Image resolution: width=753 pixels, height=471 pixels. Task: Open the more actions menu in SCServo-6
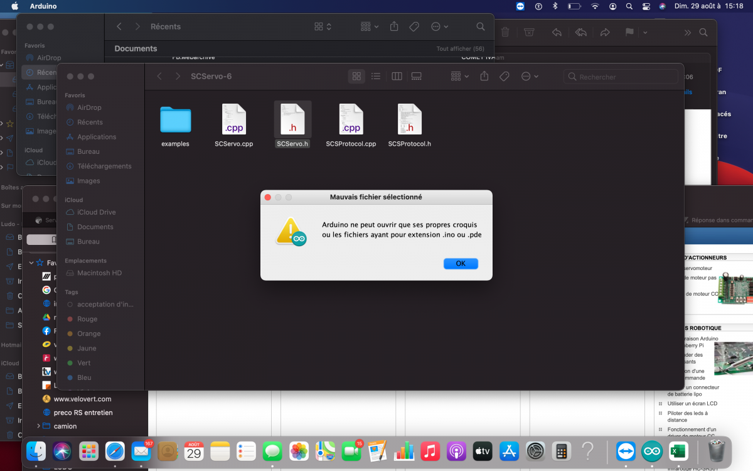click(530, 77)
